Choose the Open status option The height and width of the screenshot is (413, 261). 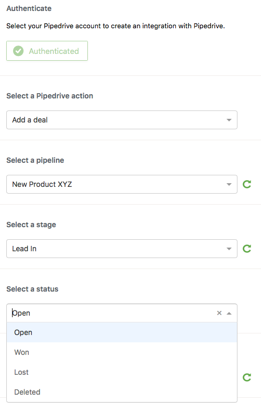[x=122, y=332]
